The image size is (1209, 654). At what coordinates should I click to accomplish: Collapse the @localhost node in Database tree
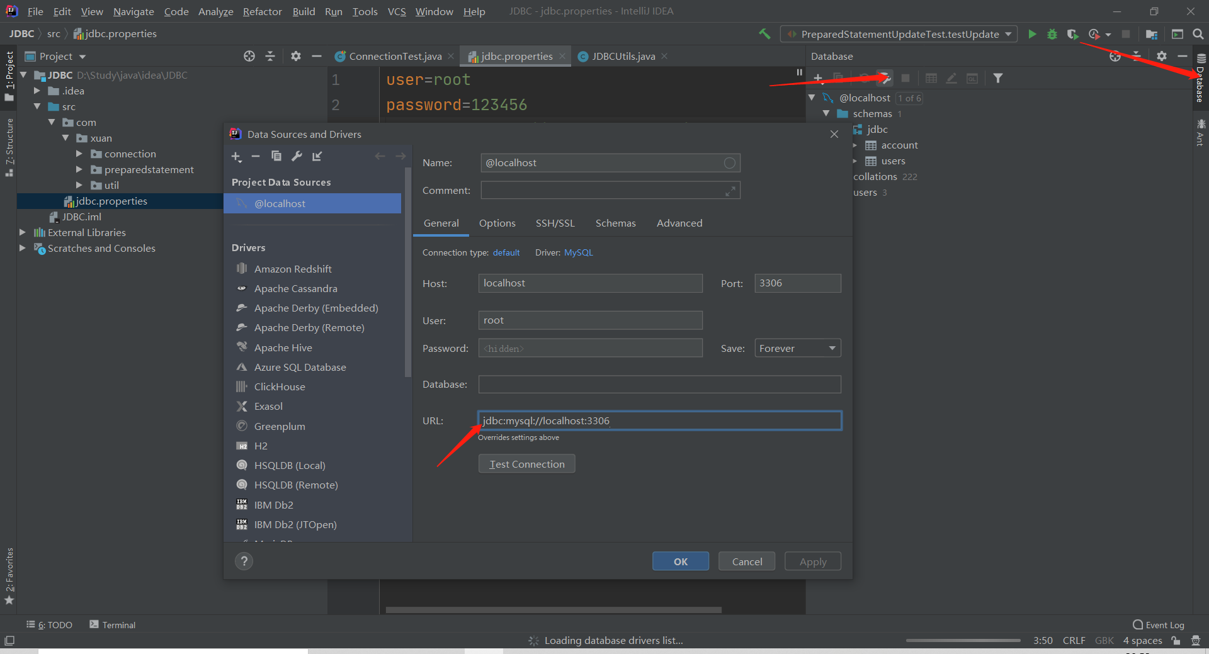812,98
